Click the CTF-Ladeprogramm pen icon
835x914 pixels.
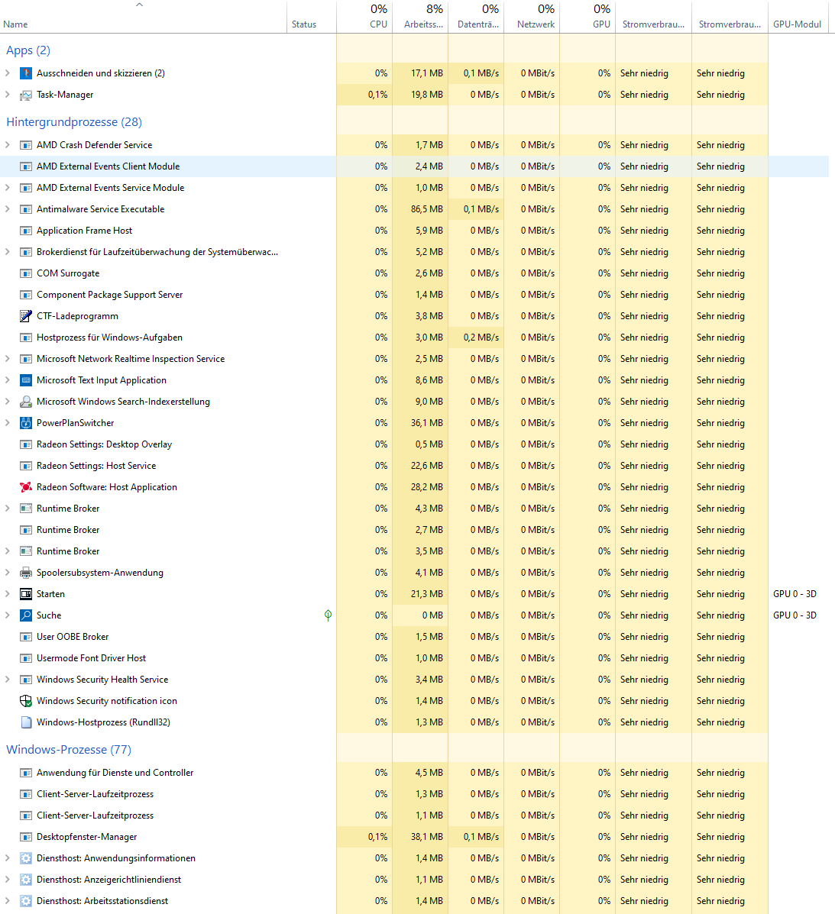[25, 315]
